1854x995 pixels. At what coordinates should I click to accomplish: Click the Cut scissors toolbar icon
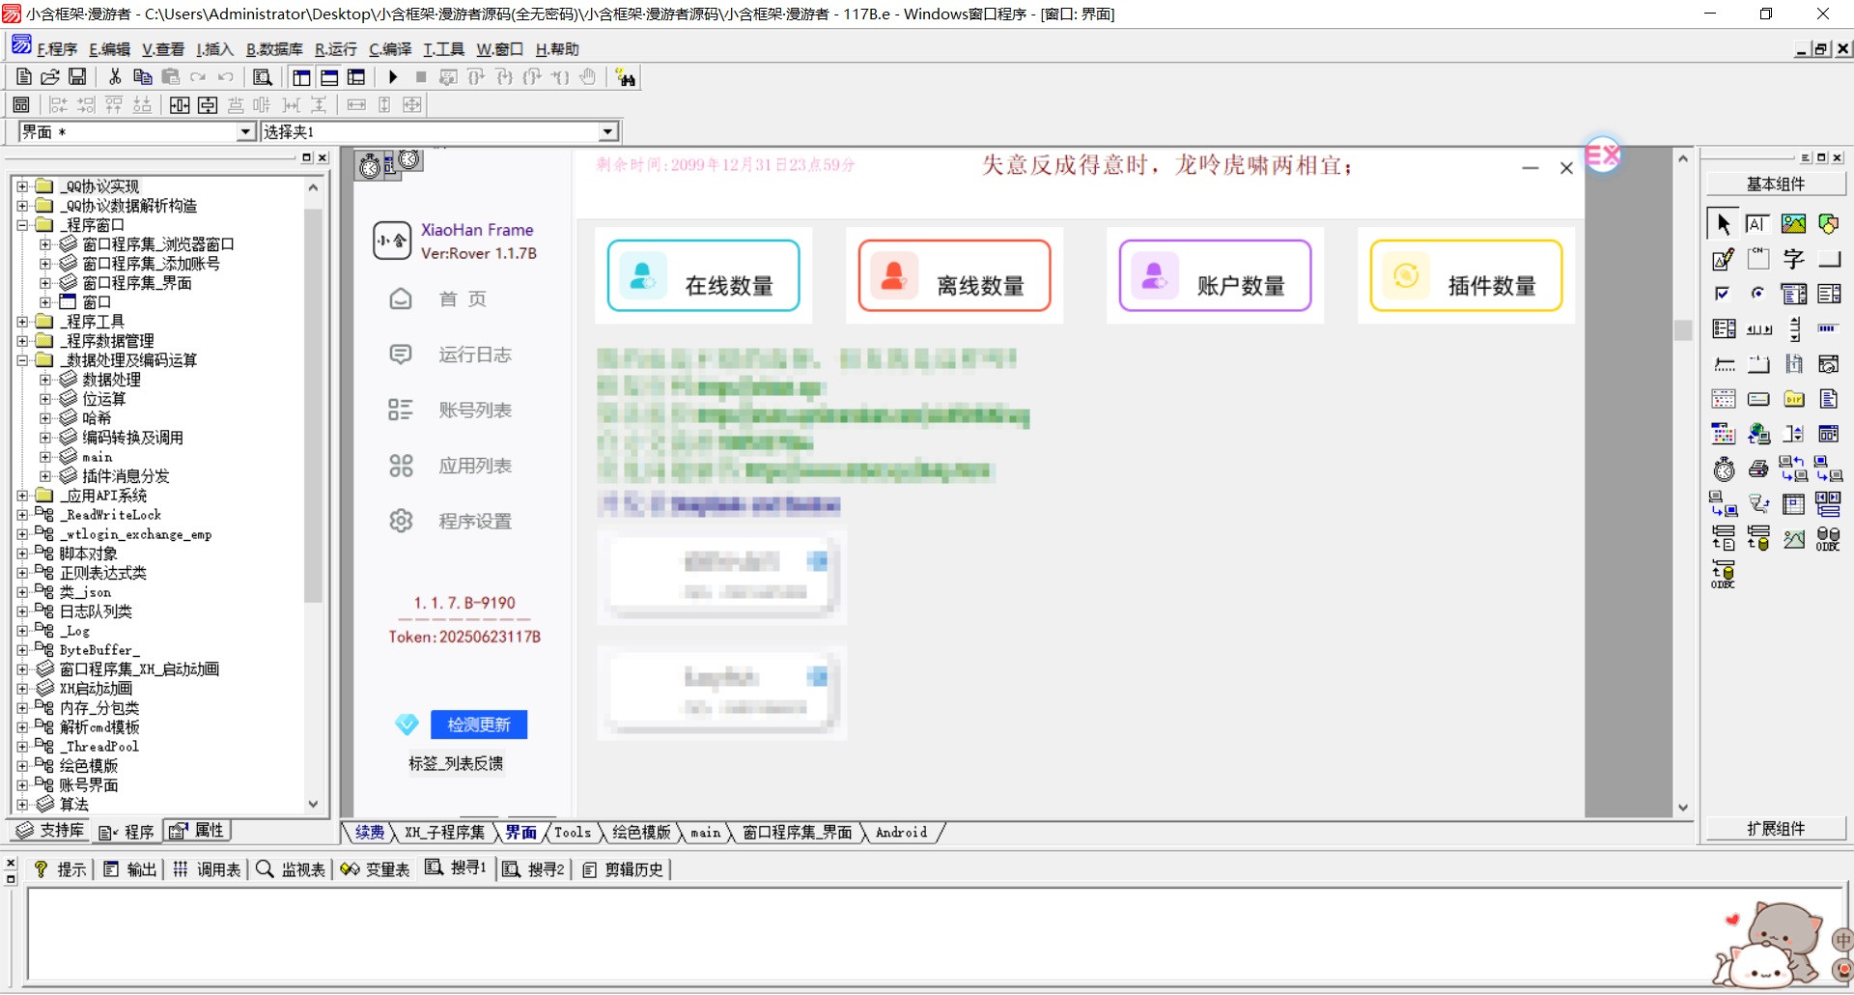(115, 77)
